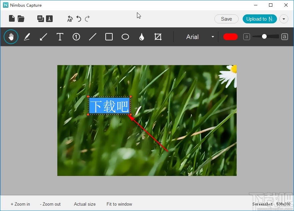
Task: Click Fit to window
Action: coord(119,204)
